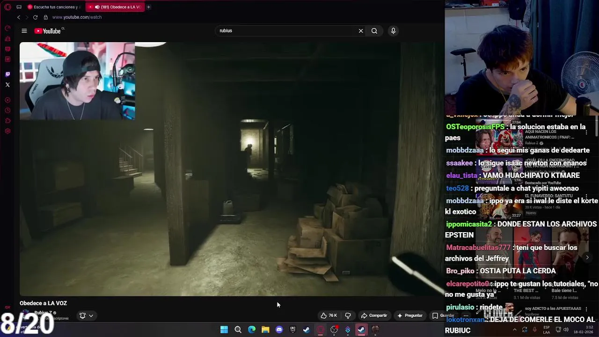Image resolution: width=599 pixels, height=337 pixels.
Task: Open File Explorer from taskbar
Action: (x=265, y=330)
